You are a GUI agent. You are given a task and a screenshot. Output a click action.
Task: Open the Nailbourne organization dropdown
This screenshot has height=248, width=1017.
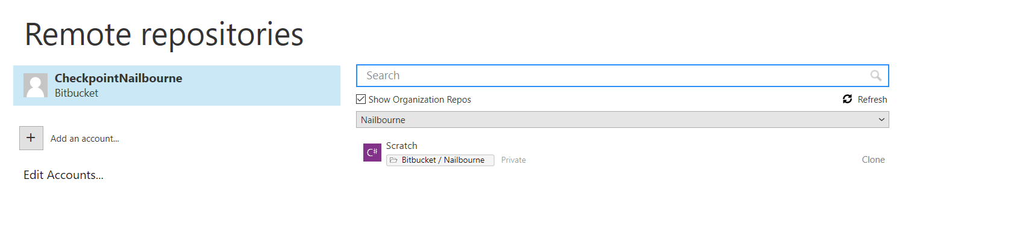point(622,119)
